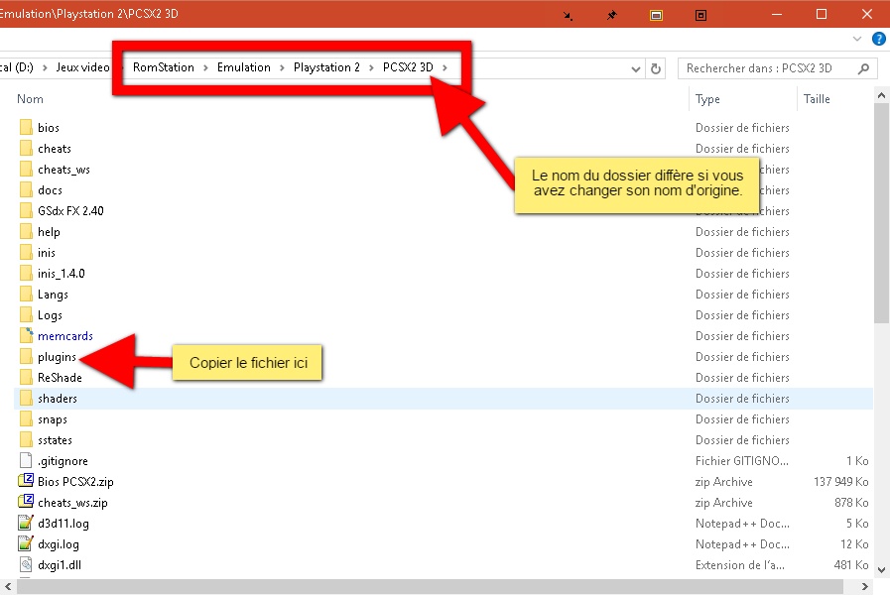
Task: Go to Playstation 2 breadcrumb folder
Action: 326,67
